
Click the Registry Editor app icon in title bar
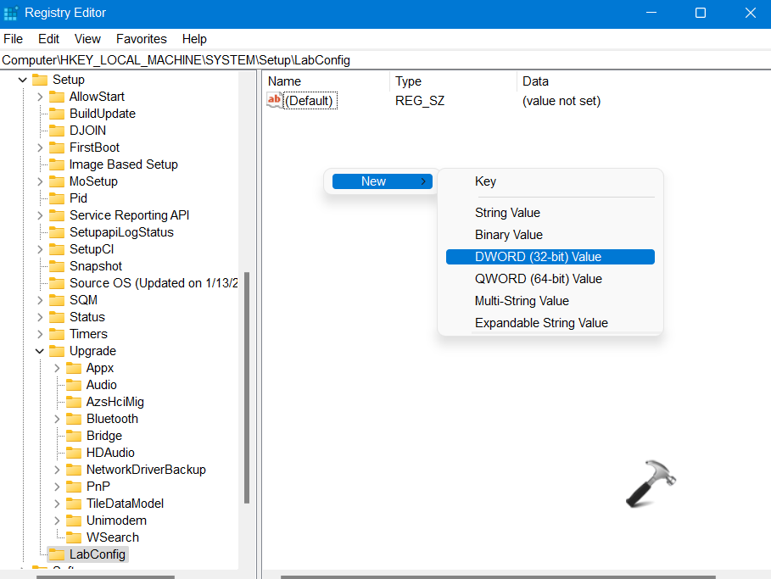coord(11,13)
